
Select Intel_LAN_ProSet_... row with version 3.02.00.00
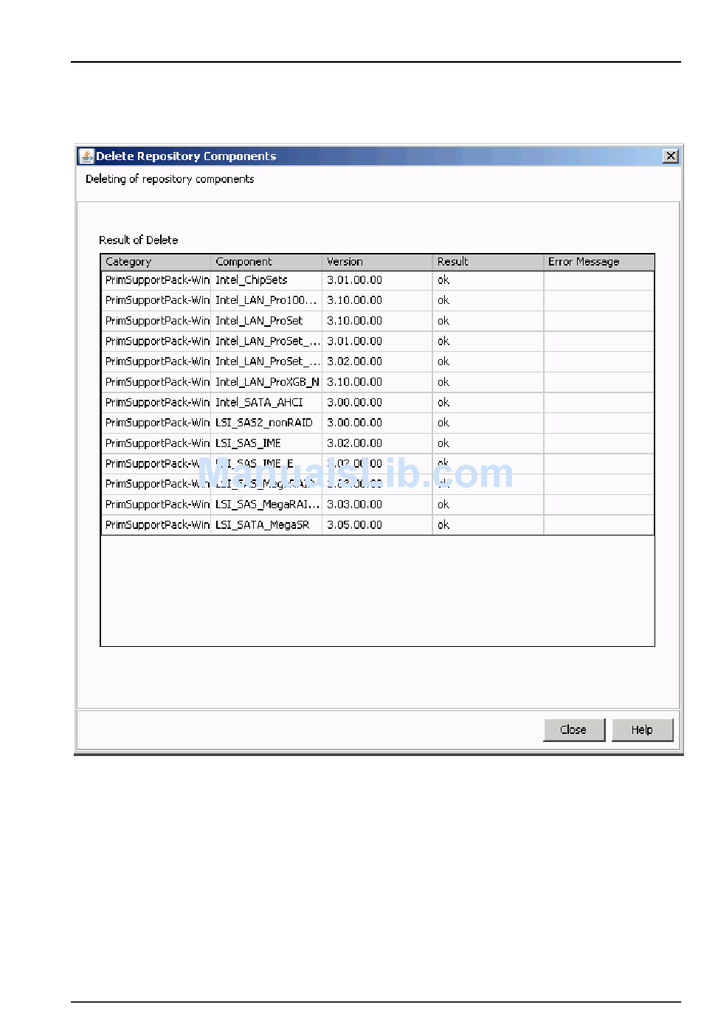[x=377, y=361]
